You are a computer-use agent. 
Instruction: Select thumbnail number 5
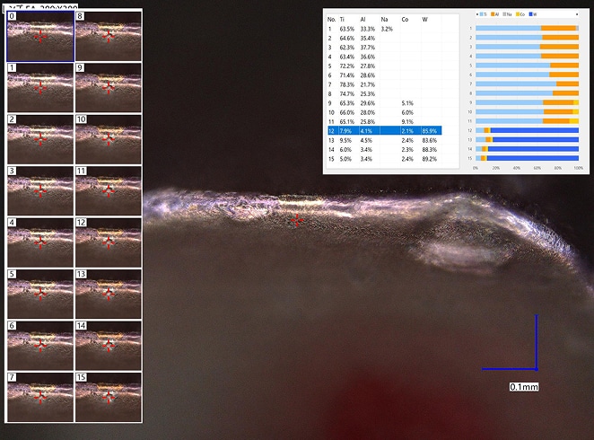point(39,293)
